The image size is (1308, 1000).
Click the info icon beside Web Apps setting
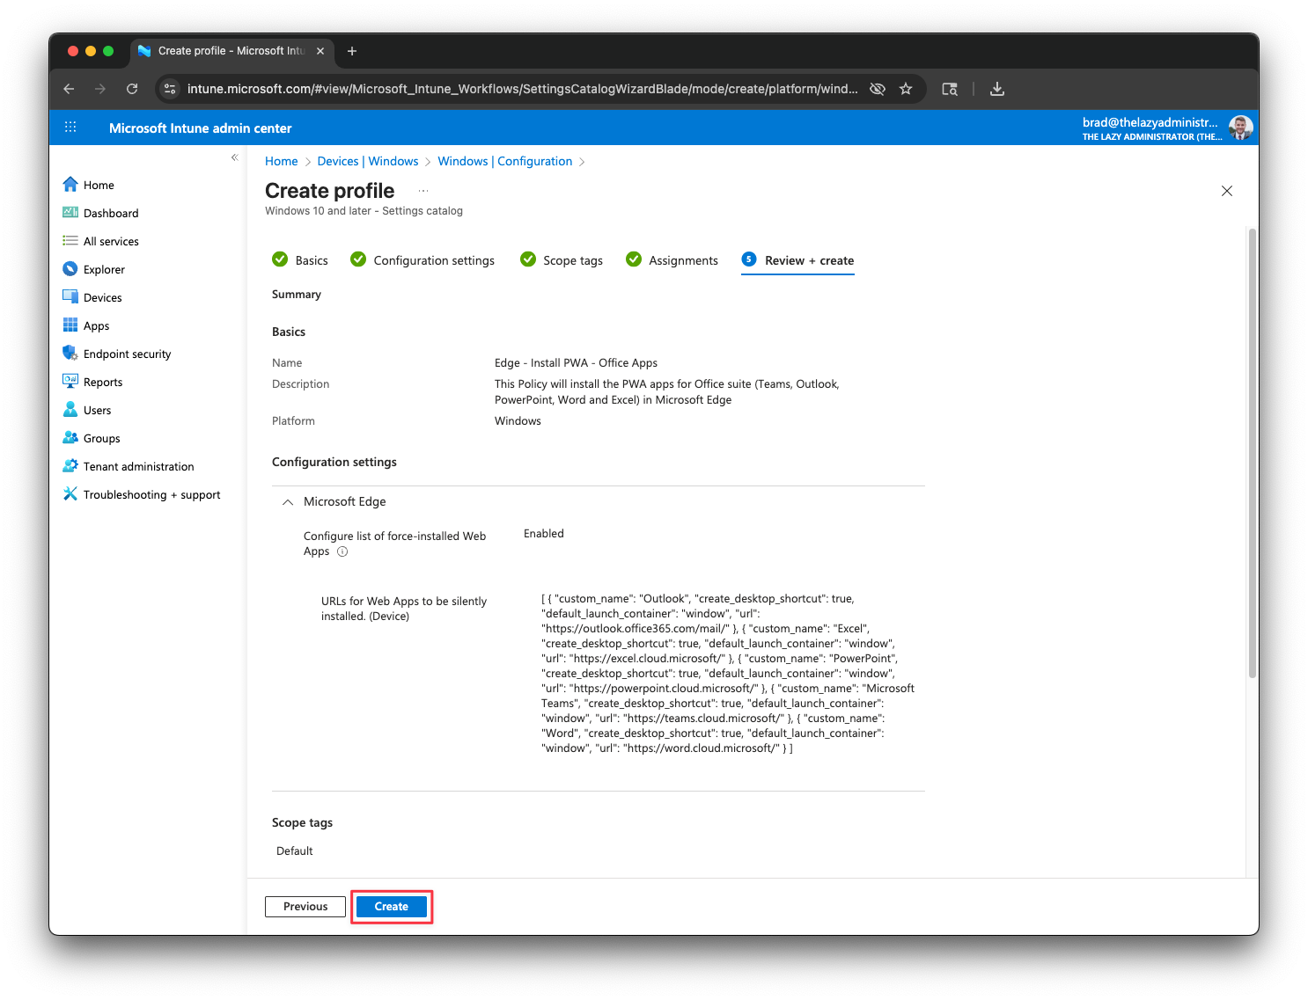tap(342, 551)
